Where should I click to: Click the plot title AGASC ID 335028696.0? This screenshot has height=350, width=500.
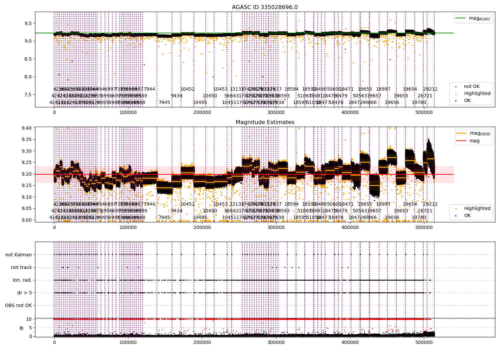(265, 7)
